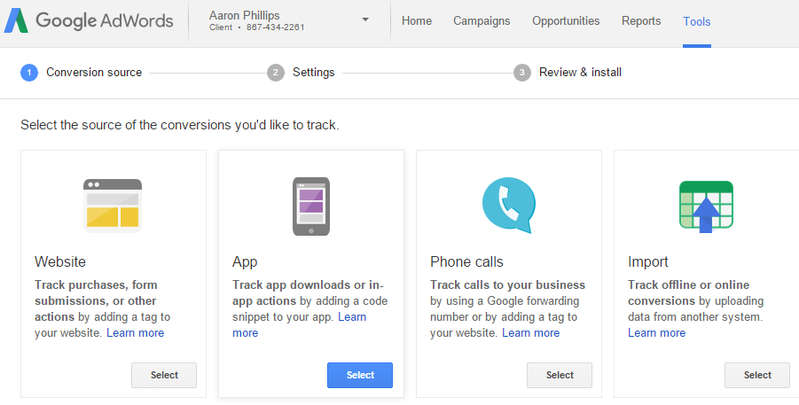Viewport: 799px width, 405px height.
Task: Click the Google AdWords logo
Action: click(x=89, y=21)
